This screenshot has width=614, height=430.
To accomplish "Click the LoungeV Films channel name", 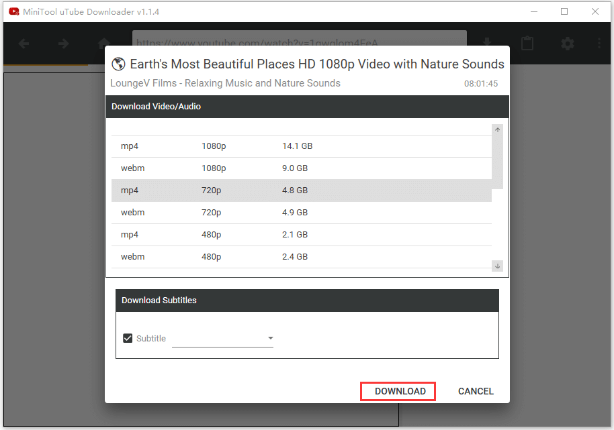I will [225, 83].
